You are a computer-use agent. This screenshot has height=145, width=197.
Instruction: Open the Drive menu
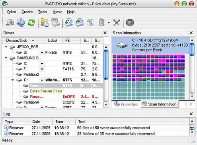[12, 12]
